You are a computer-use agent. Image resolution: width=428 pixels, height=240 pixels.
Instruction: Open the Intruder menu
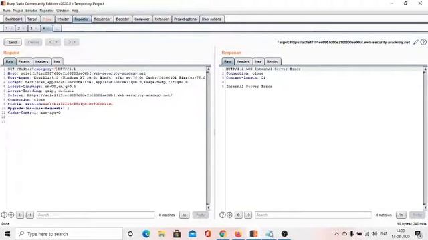(x=31, y=11)
